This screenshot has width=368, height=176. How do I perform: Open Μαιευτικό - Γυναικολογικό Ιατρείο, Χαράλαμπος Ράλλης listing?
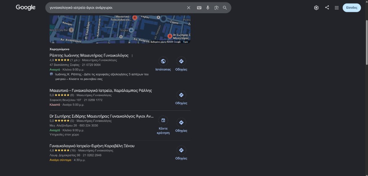[101, 91]
